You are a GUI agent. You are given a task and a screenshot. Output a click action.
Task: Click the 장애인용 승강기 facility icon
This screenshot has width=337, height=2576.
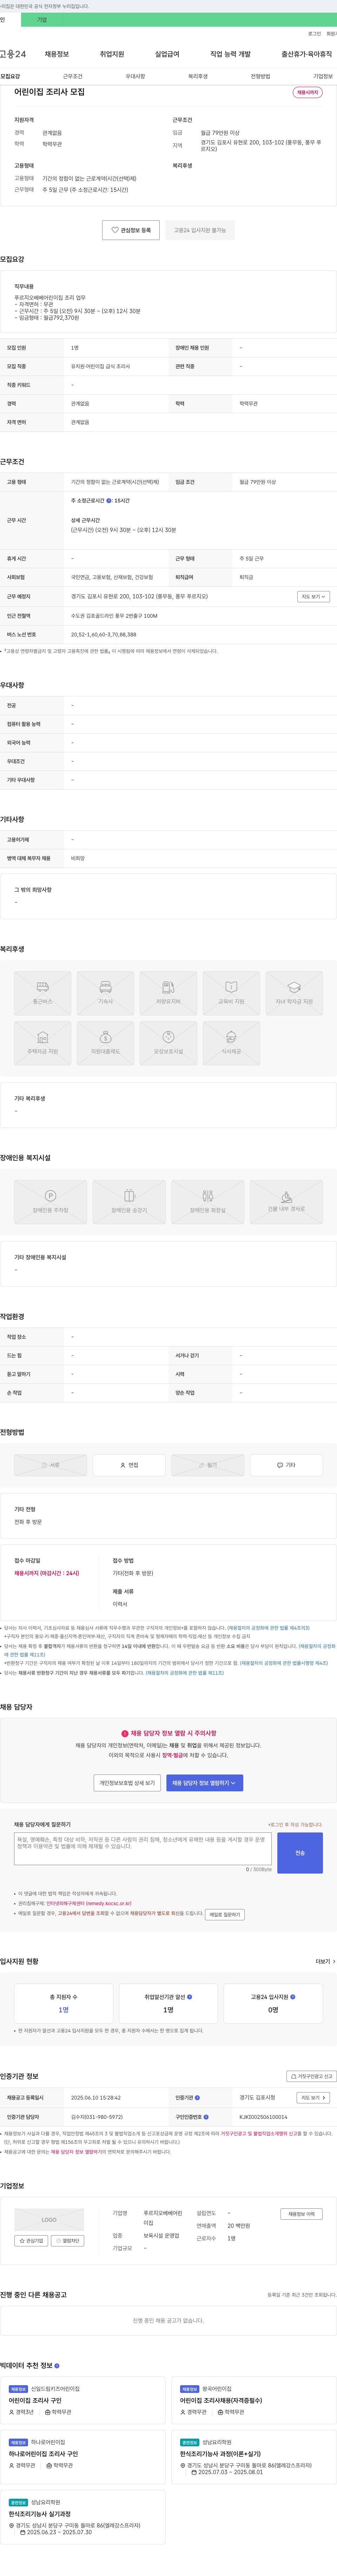pyautogui.click(x=129, y=1202)
